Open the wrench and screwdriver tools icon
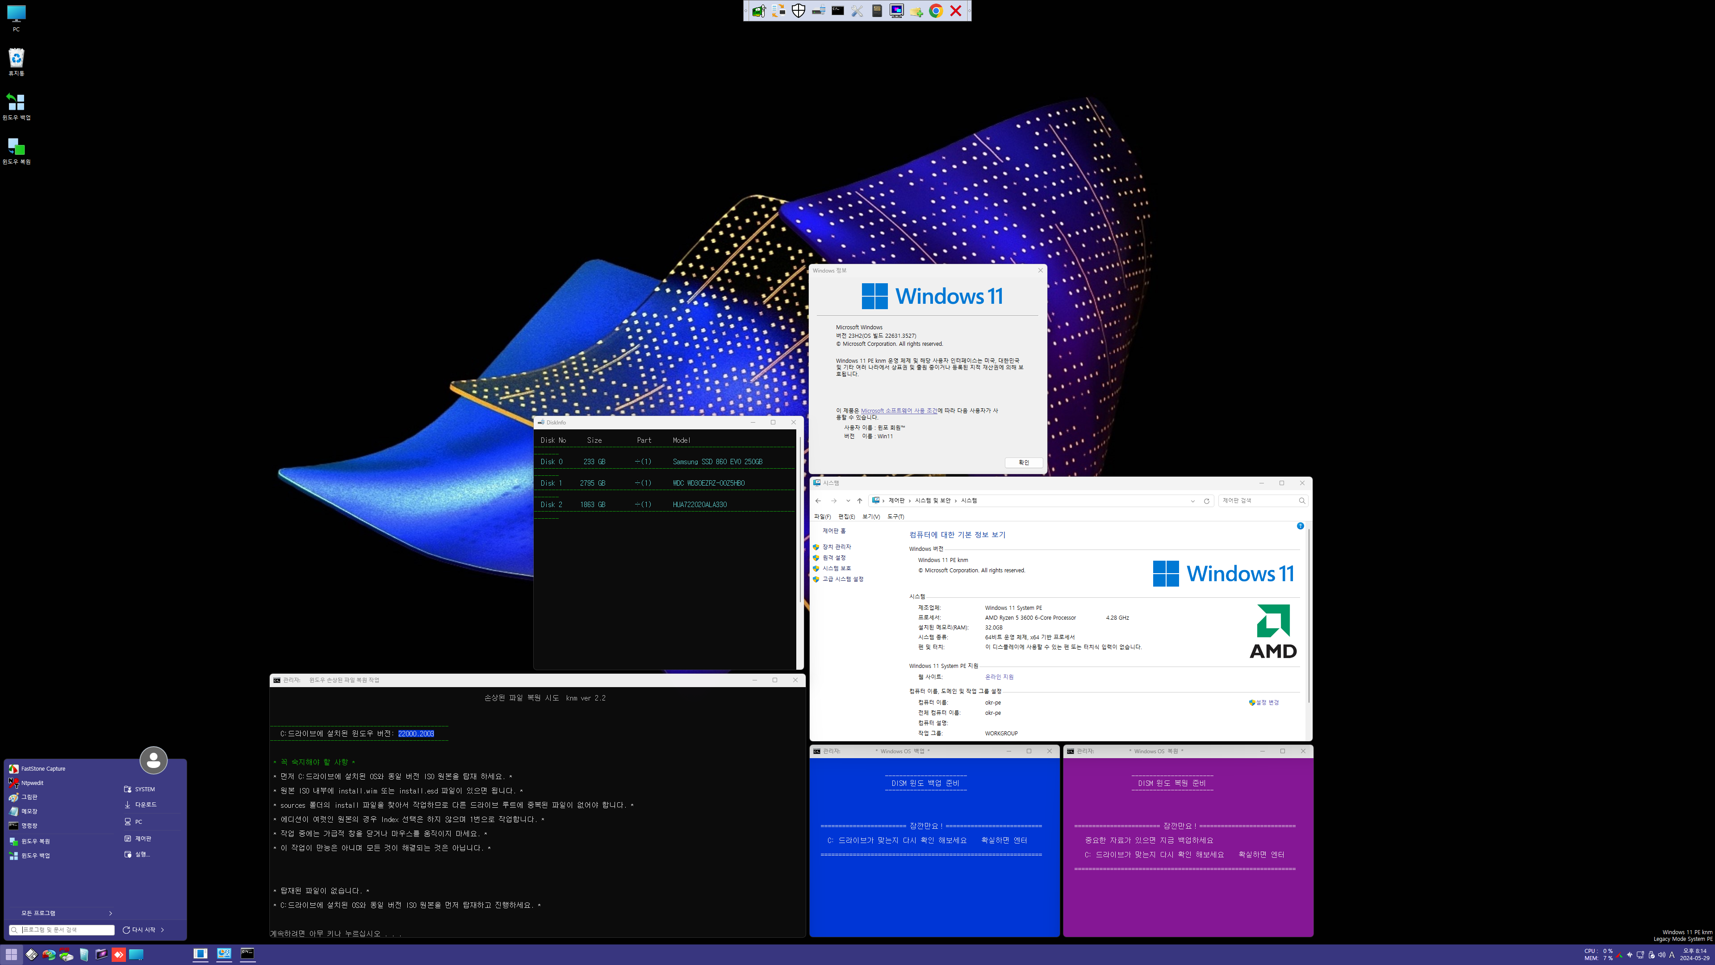This screenshot has height=965, width=1715. pos(857,11)
